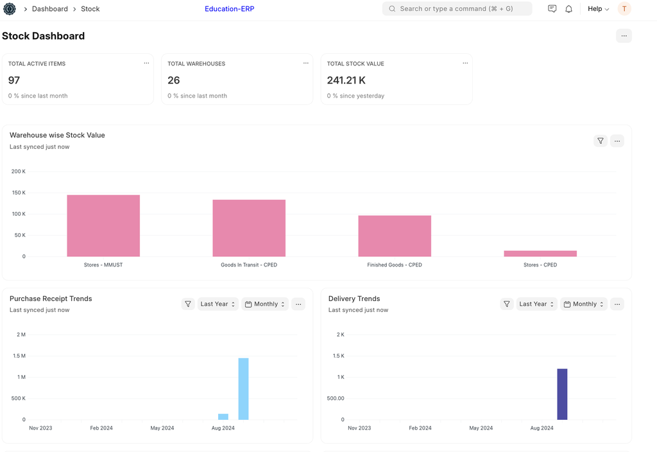The image size is (657, 452).
Task: Open the chat messages icon
Action: 552,9
